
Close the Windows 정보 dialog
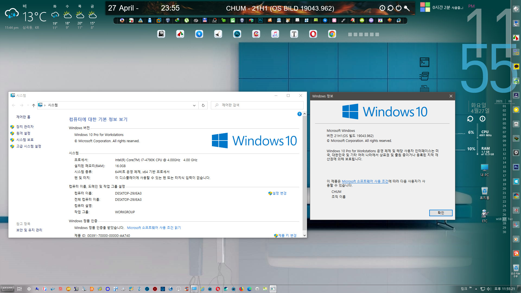[x=451, y=96]
